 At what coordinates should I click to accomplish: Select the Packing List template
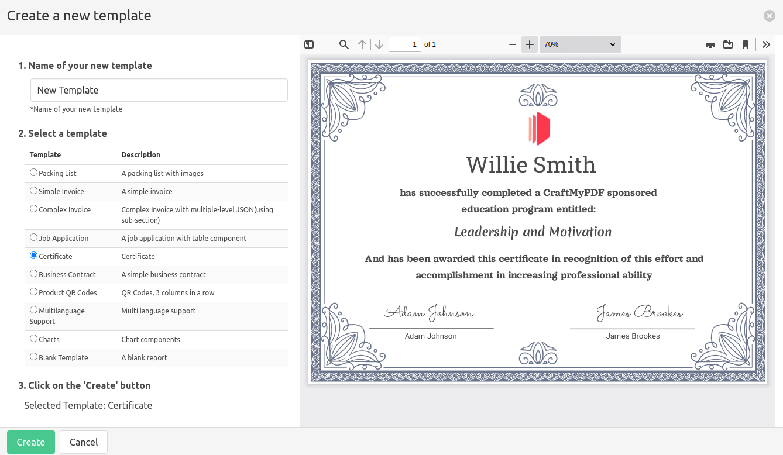tap(33, 173)
